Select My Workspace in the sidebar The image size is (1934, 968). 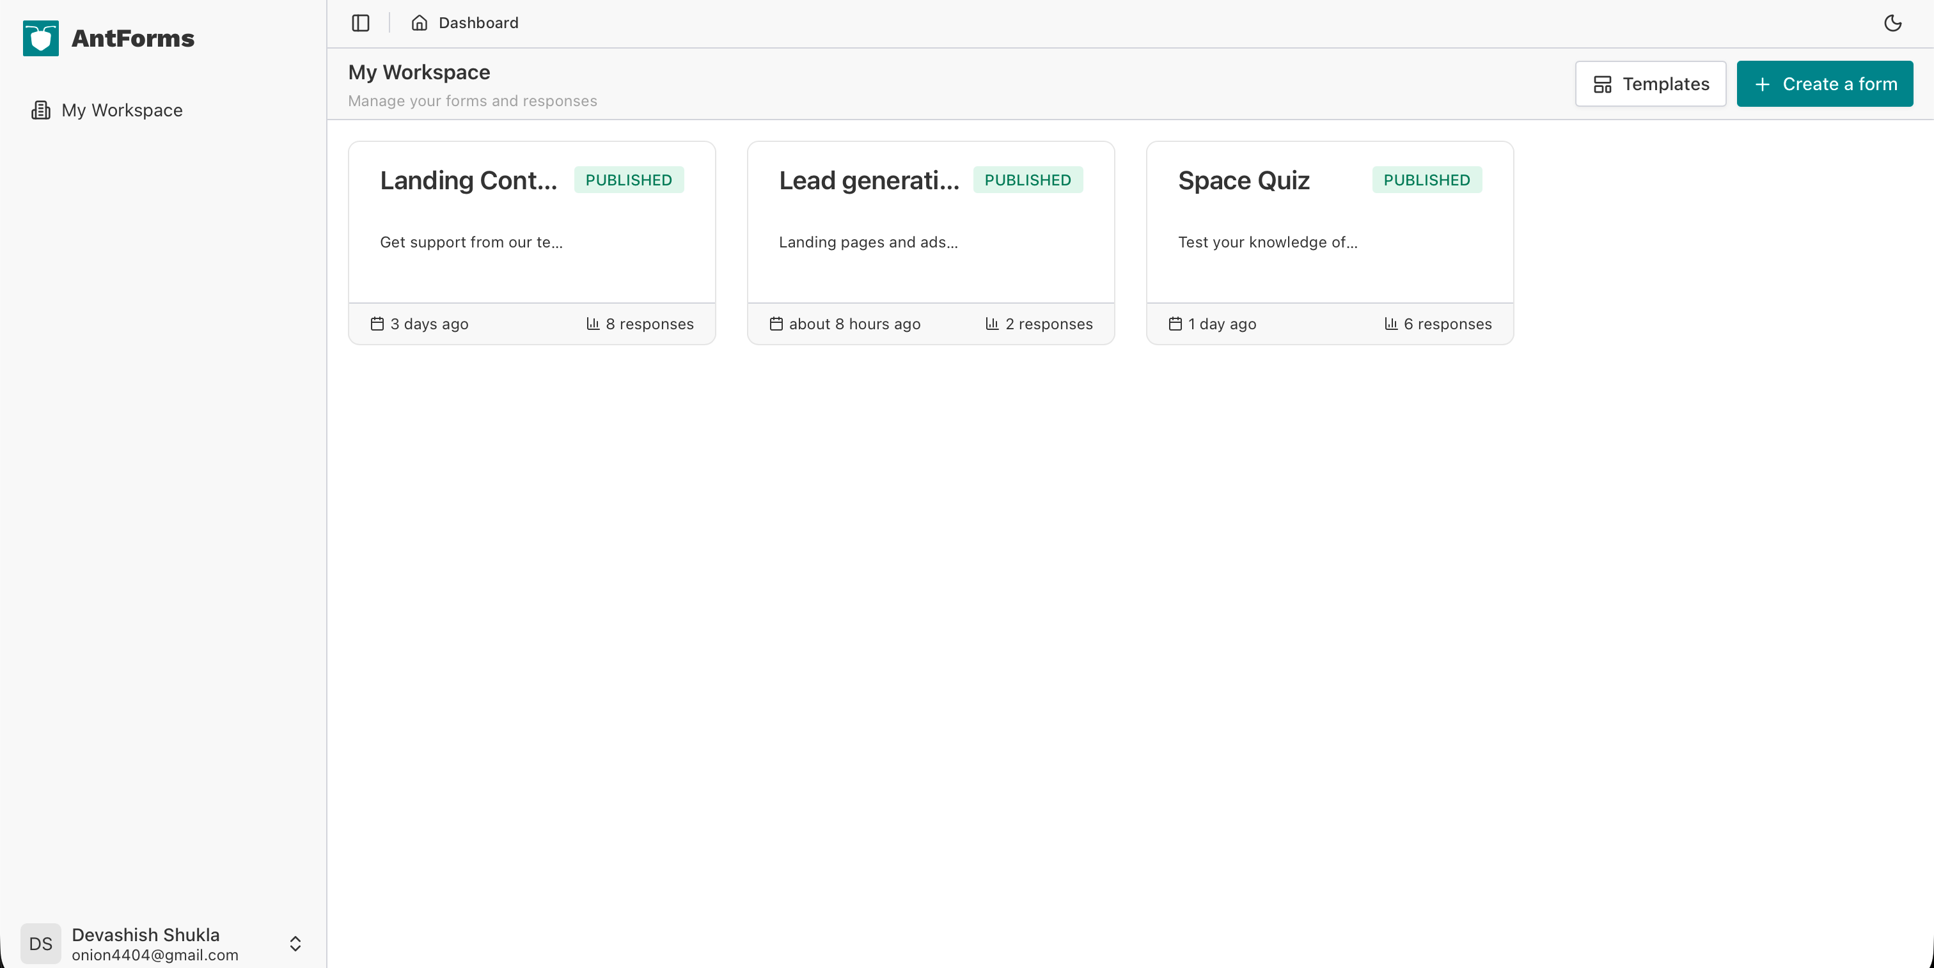122,109
